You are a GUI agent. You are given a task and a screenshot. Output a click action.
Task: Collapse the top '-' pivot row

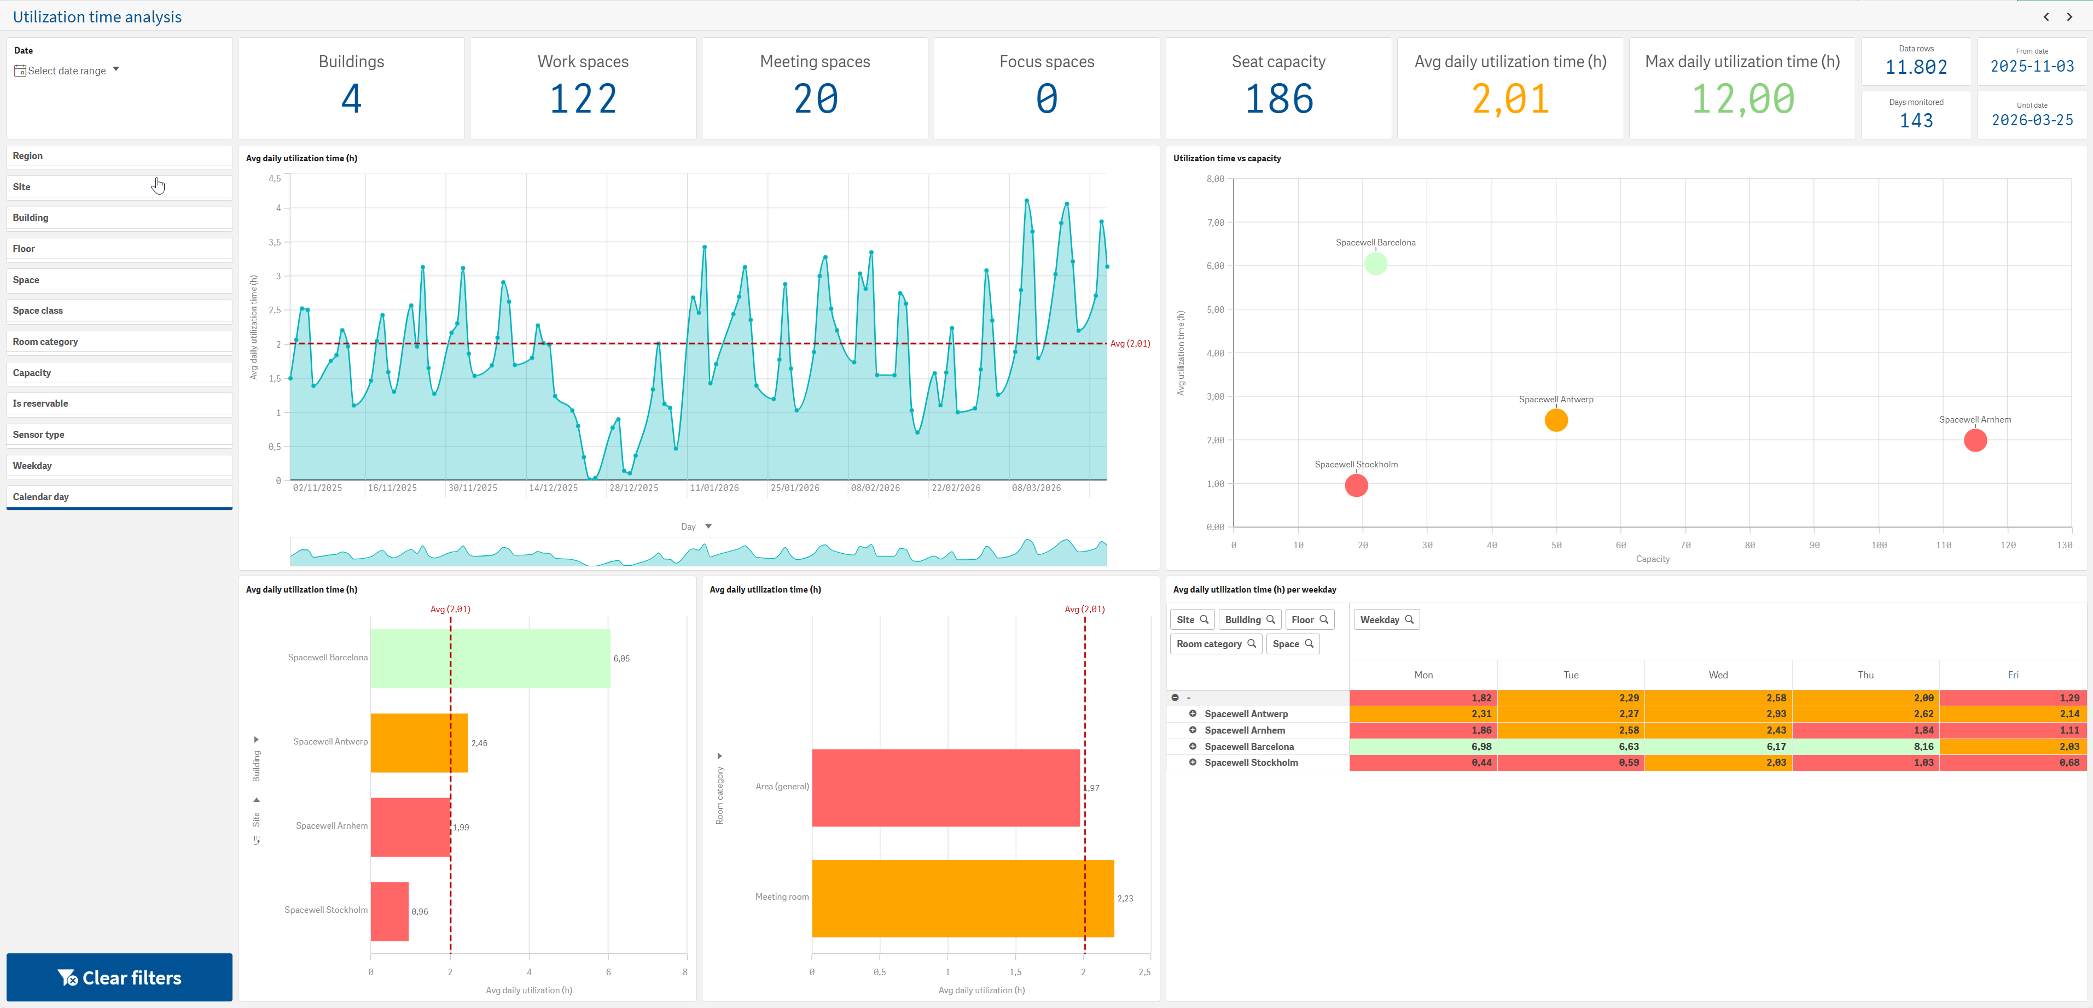coord(1175,697)
